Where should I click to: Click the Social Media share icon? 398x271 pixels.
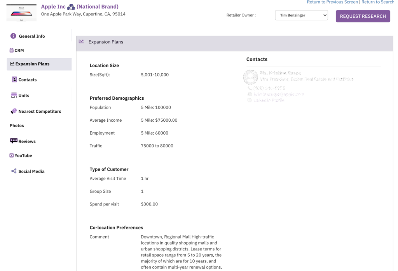pos(14,171)
